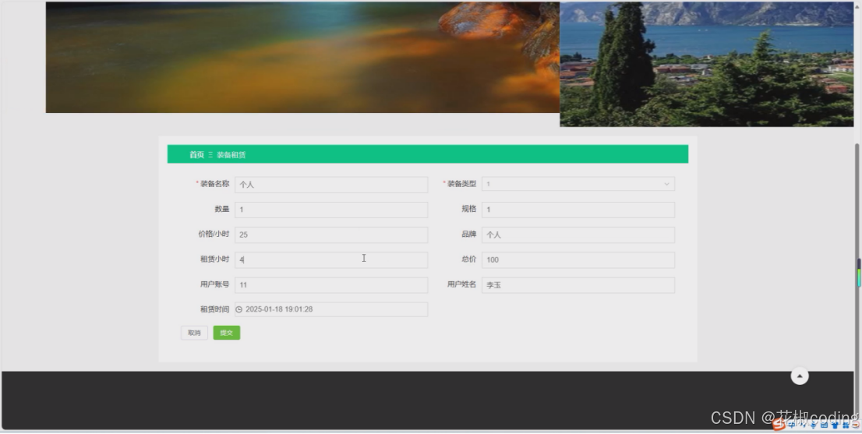Click the 用户姓名 label text
This screenshot has height=434, width=862.
coord(461,284)
